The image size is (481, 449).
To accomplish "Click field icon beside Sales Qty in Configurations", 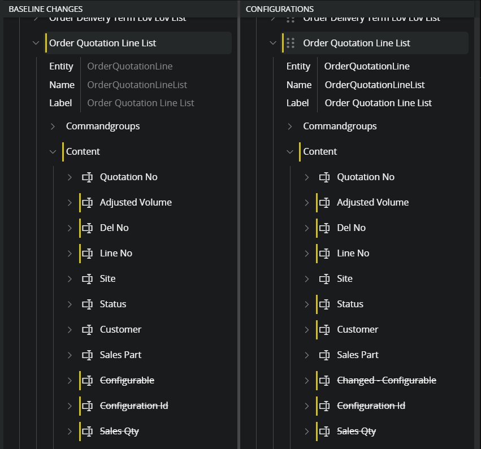I will click(324, 431).
